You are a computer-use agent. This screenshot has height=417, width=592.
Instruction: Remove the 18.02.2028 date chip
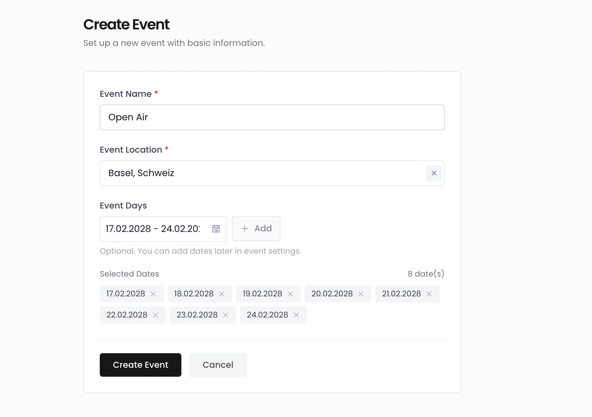222,294
